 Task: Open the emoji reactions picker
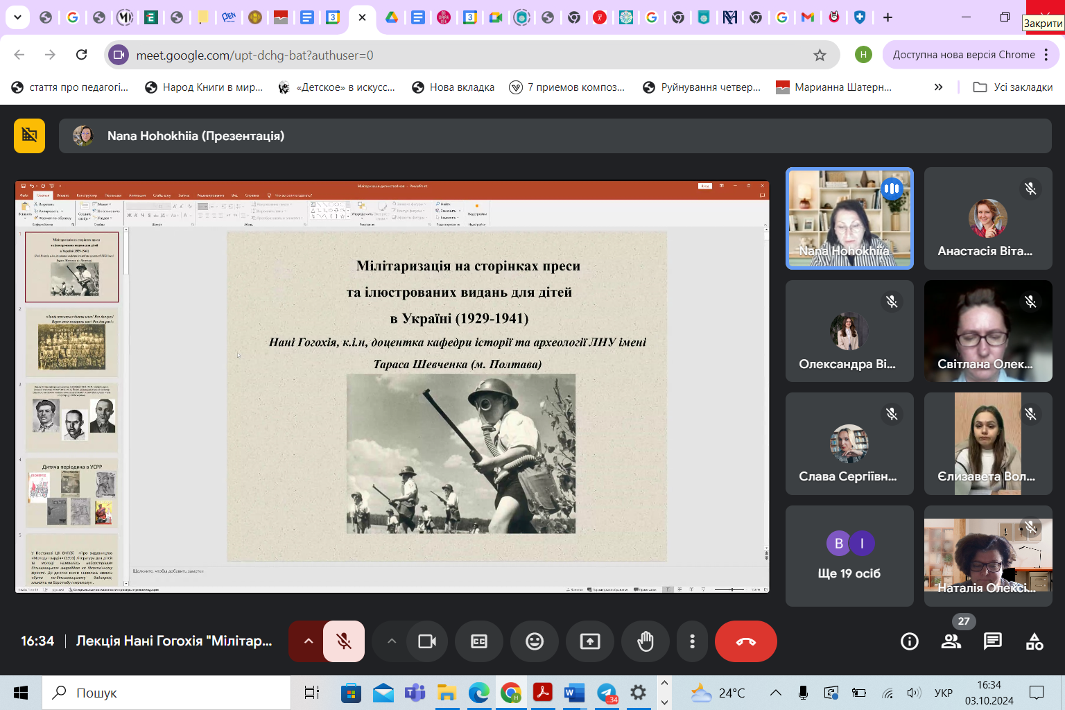coord(534,641)
